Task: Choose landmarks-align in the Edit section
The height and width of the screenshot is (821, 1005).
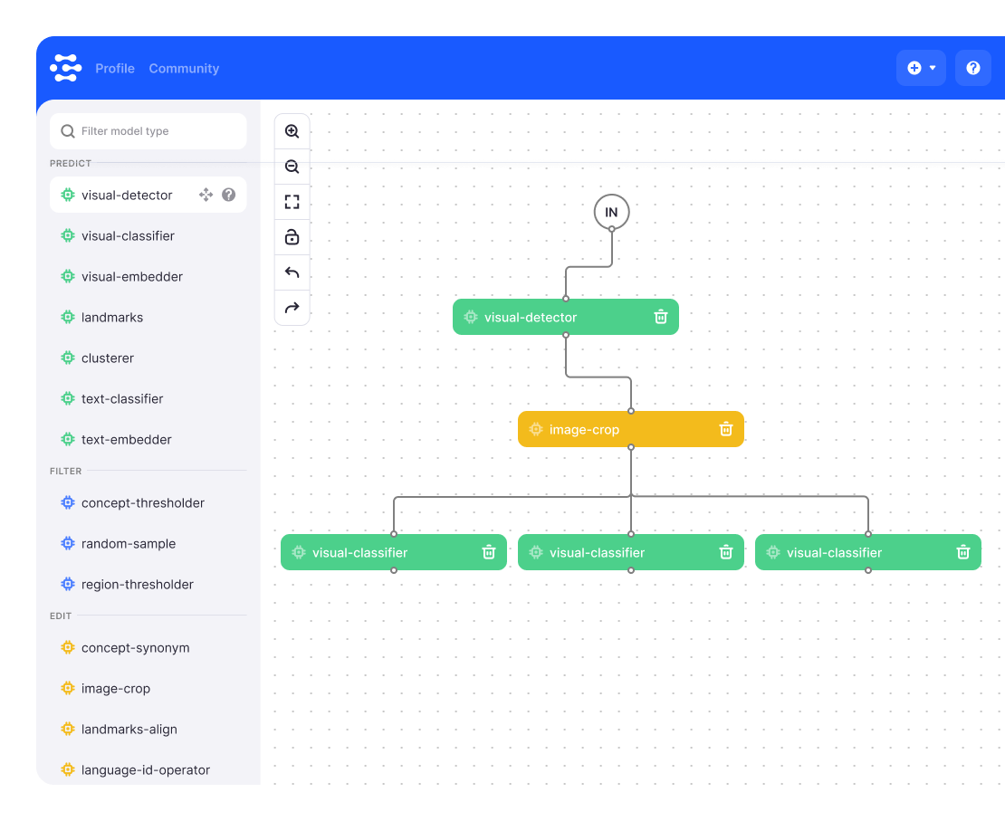Action: click(x=129, y=730)
